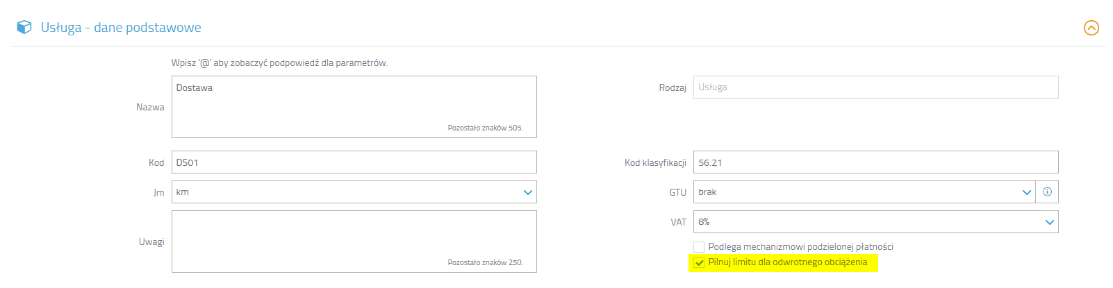Open the GTU info icon

click(x=1047, y=192)
